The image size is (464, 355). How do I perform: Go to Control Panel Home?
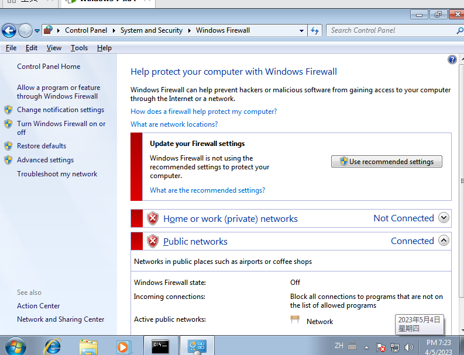[x=49, y=67]
